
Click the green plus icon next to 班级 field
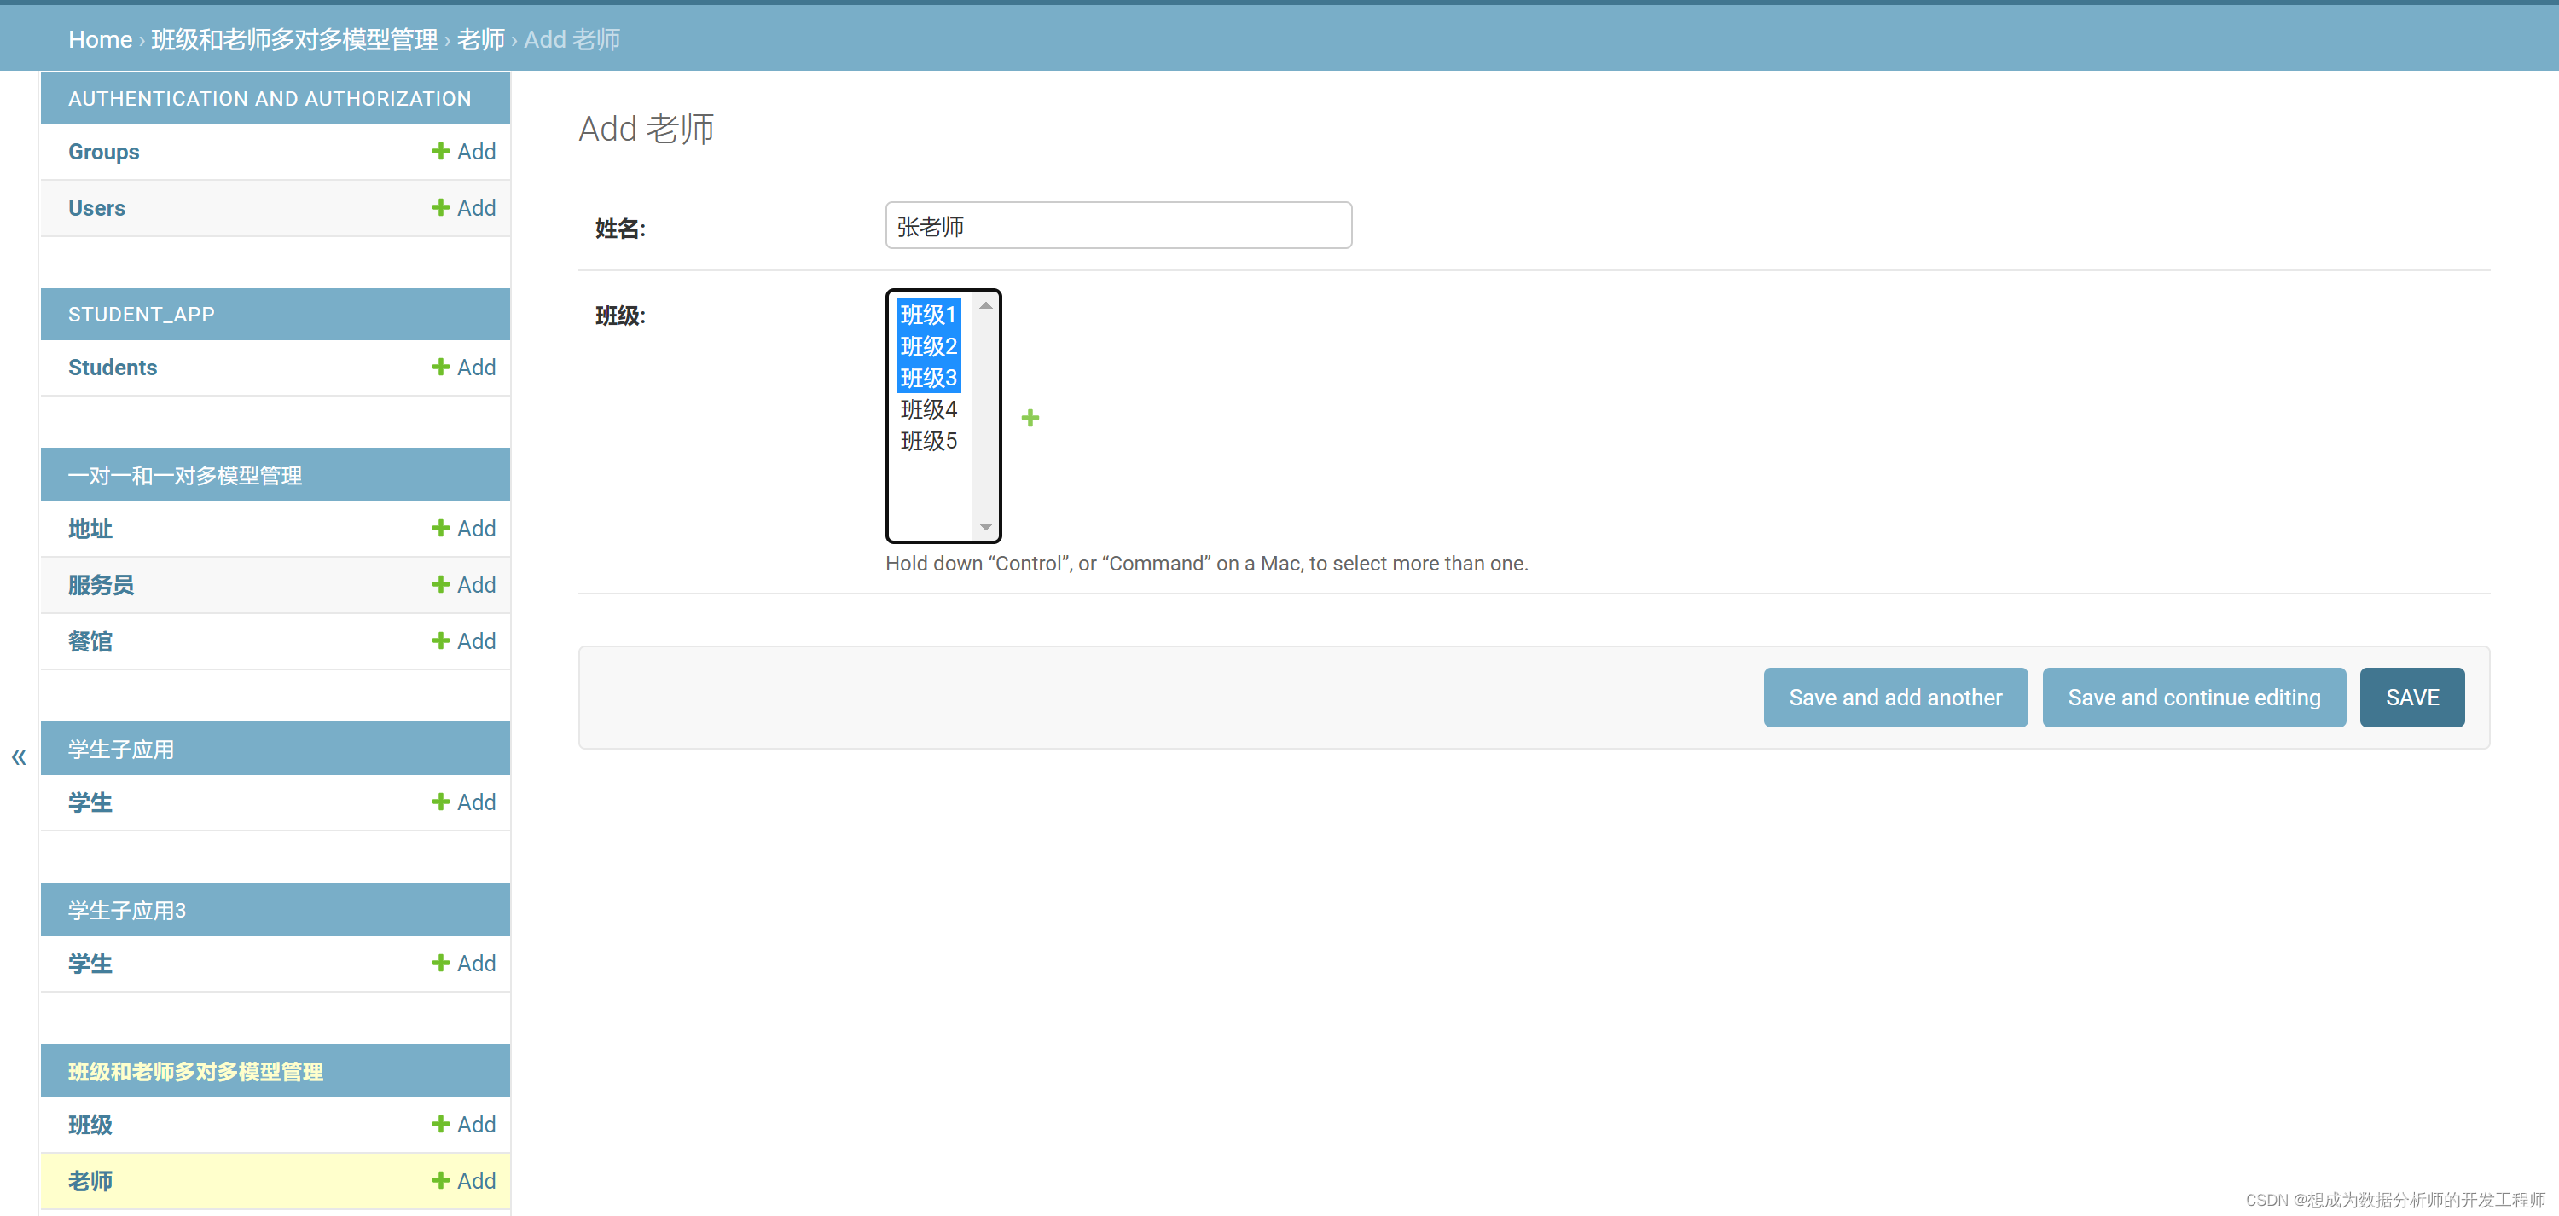click(1030, 416)
